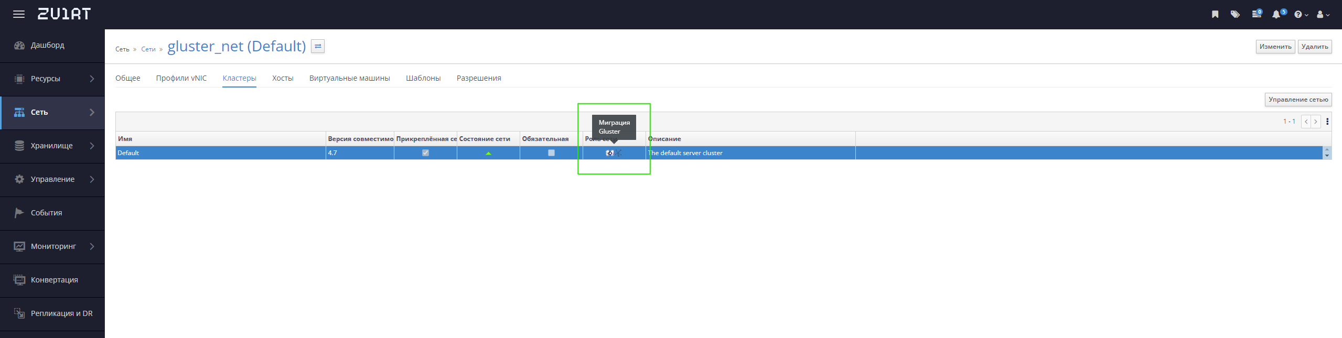Click the Дашборд gauge icon
Screen dimensions: 1342x338
19,45
